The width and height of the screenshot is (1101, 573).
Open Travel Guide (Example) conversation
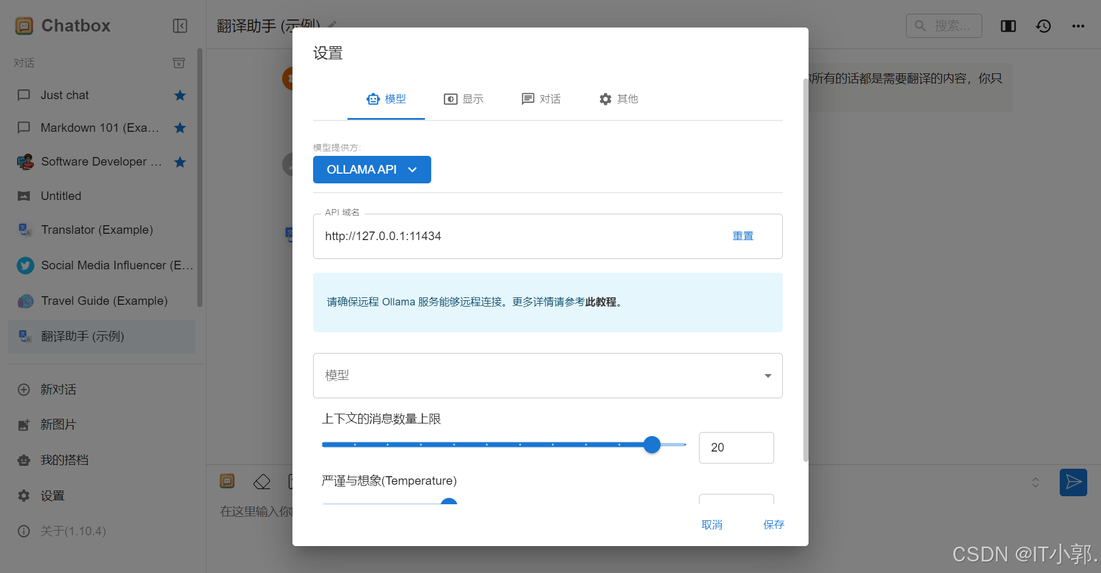coord(101,301)
